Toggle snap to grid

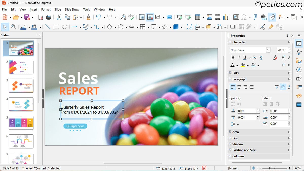click(x=150, y=17)
